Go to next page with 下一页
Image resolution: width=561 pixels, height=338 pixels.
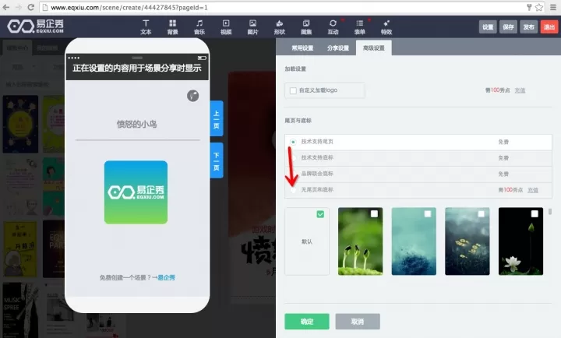(217, 160)
